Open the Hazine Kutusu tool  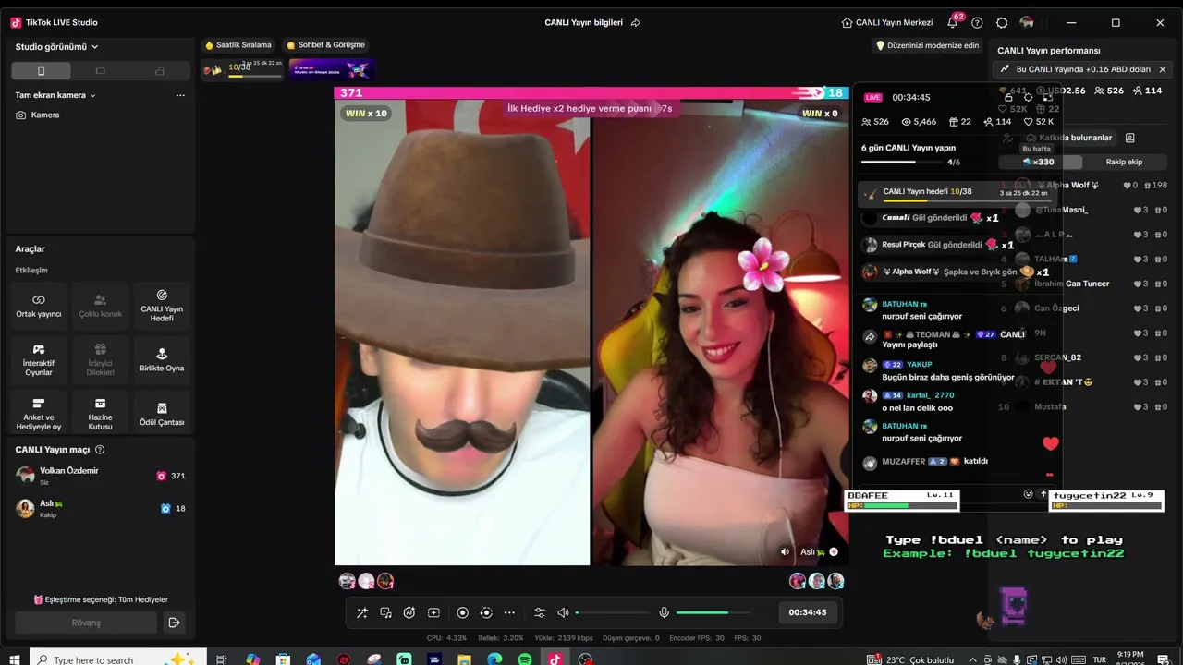(100, 414)
